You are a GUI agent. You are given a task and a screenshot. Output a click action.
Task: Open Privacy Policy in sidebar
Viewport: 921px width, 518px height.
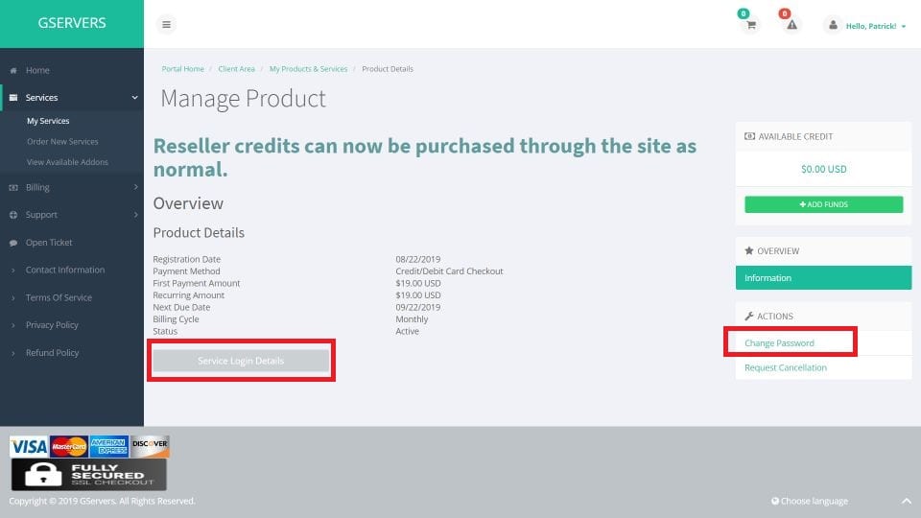point(52,325)
